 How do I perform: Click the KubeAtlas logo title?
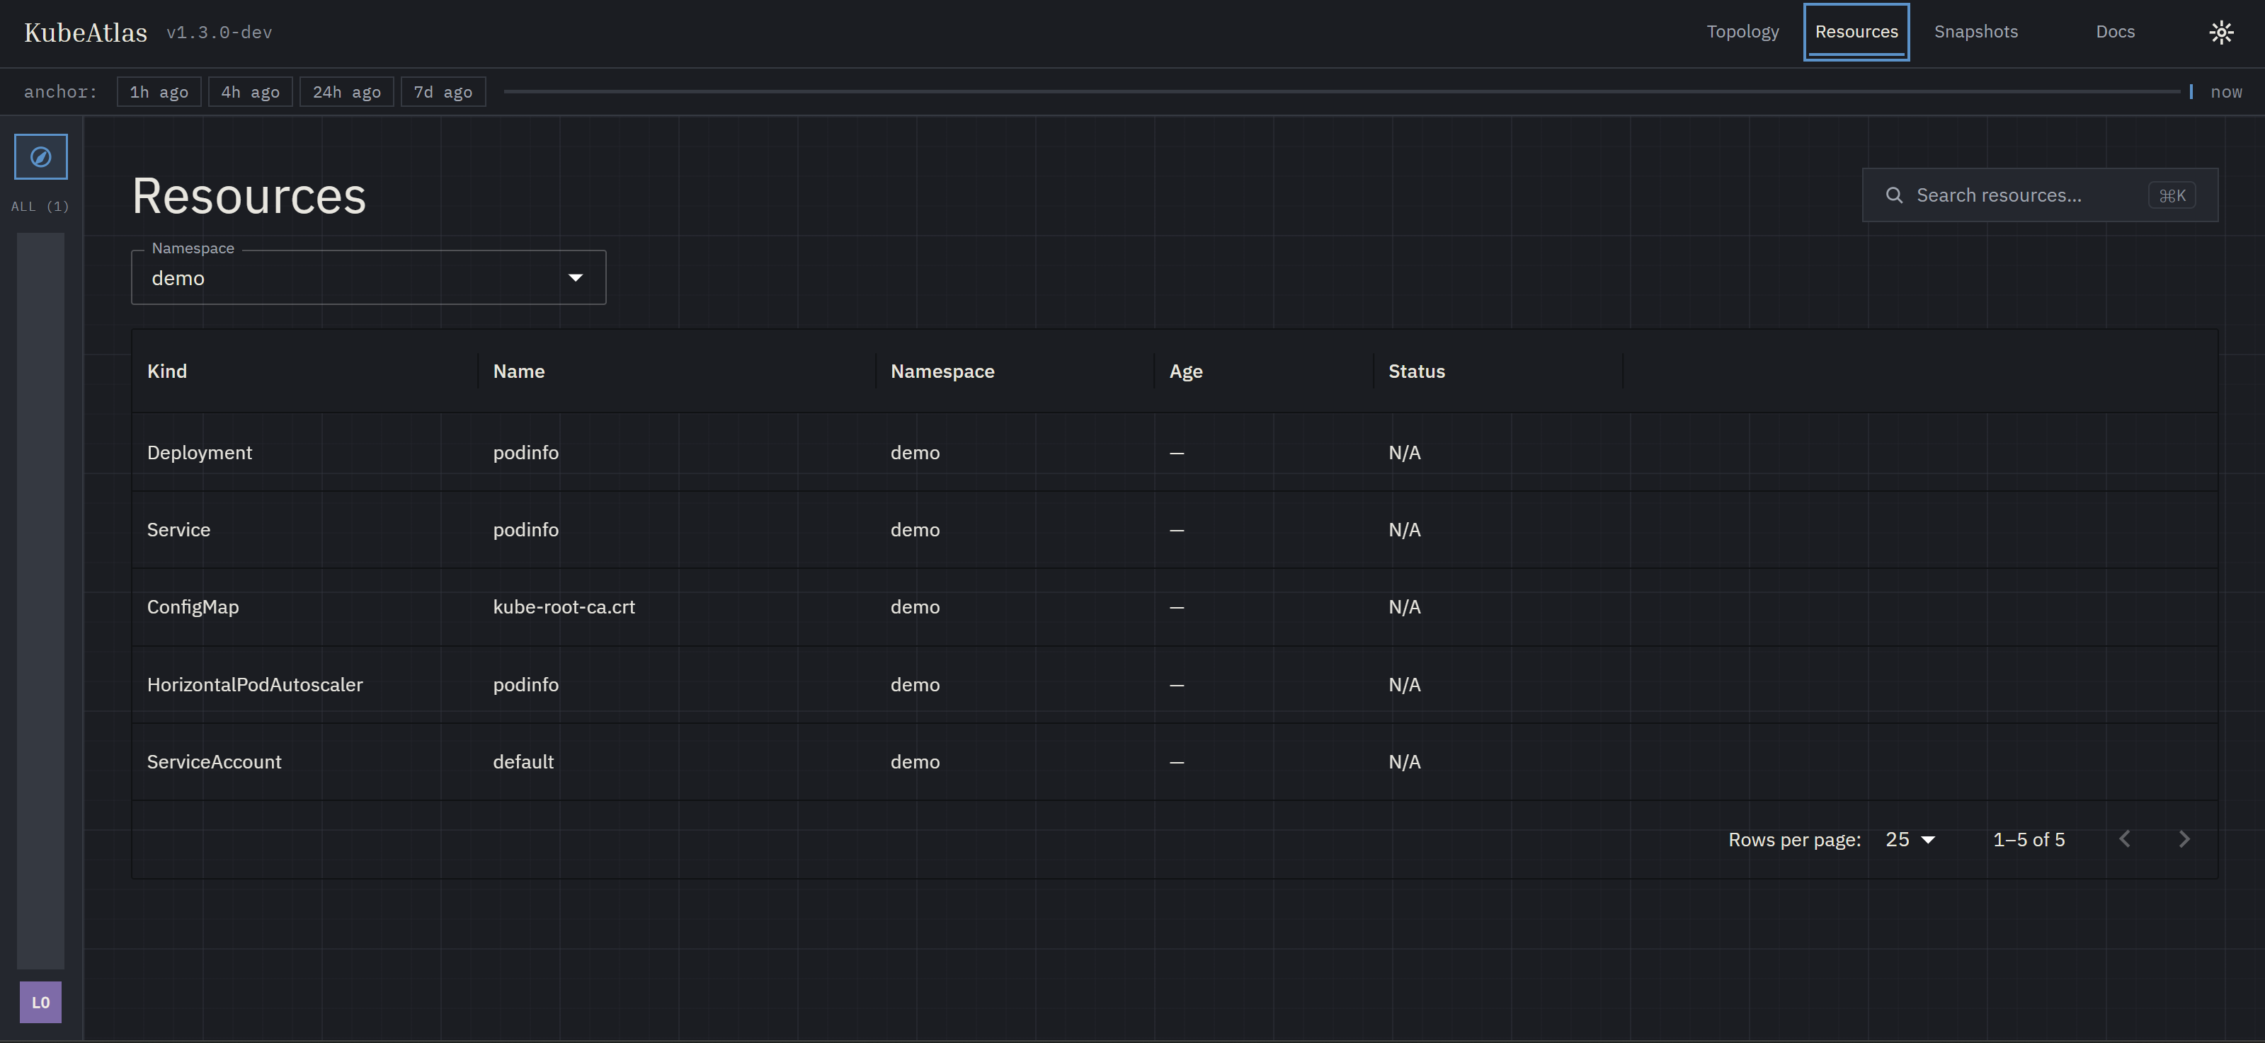click(x=86, y=33)
